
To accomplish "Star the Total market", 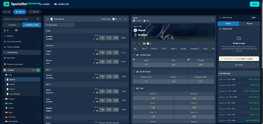I will tap(134, 88).
